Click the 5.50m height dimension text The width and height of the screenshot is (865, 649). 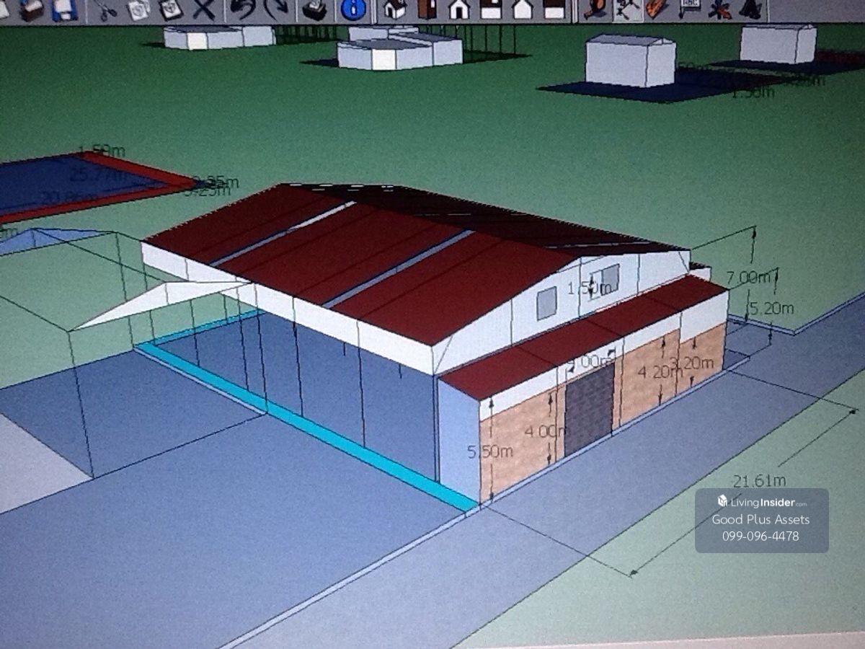pyautogui.click(x=489, y=452)
